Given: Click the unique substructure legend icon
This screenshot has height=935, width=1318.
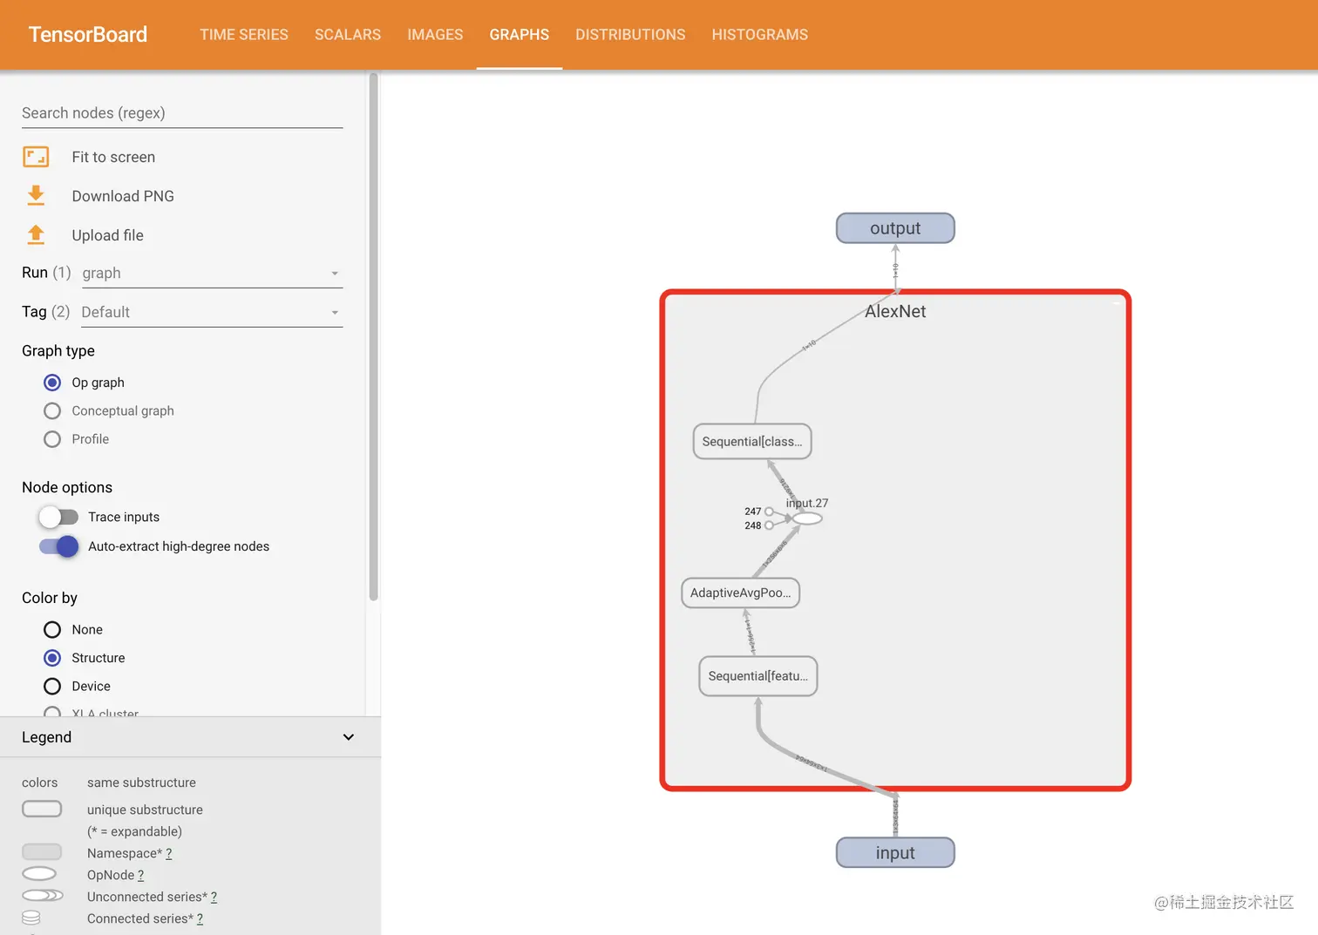Looking at the screenshot, I should pyautogui.click(x=42, y=810).
